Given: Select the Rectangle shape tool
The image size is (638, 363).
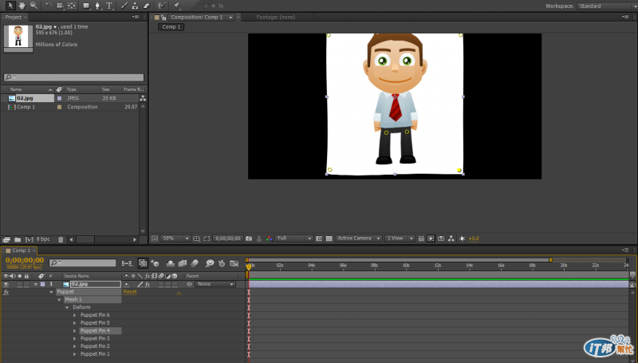Looking at the screenshot, I should point(86,6).
